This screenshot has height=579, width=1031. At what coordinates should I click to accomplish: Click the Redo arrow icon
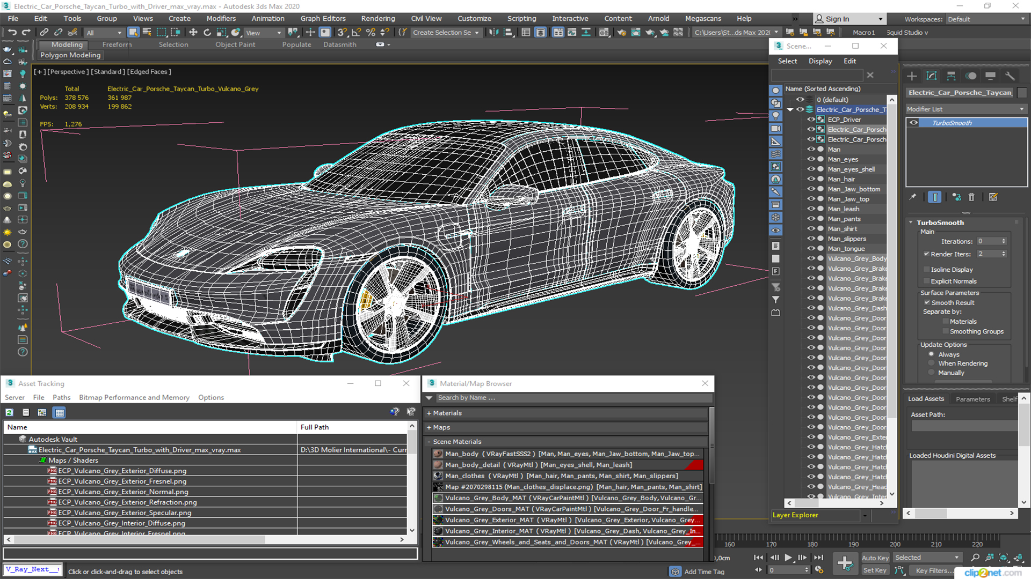point(26,32)
